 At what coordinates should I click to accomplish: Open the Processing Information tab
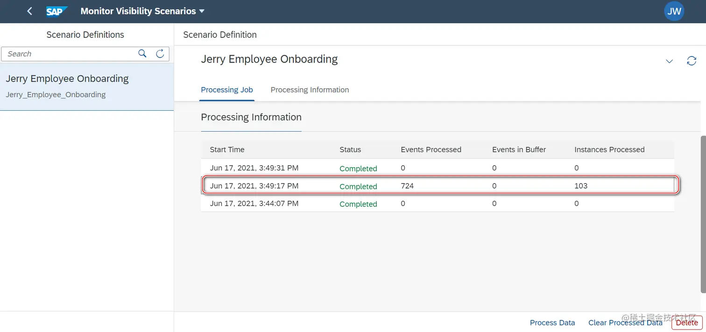tap(310, 90)
